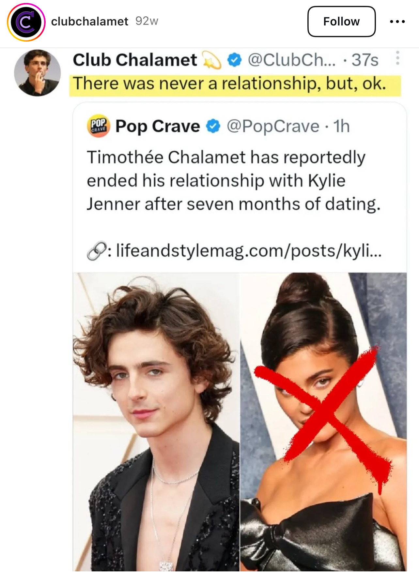Open the three-dot post options menu
The height and width of the screenshot is (572, 419).
coord(397,22)
